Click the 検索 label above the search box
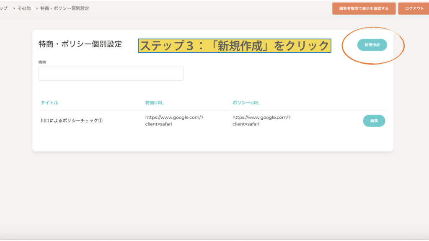429x241 pixels. [42, 62]
